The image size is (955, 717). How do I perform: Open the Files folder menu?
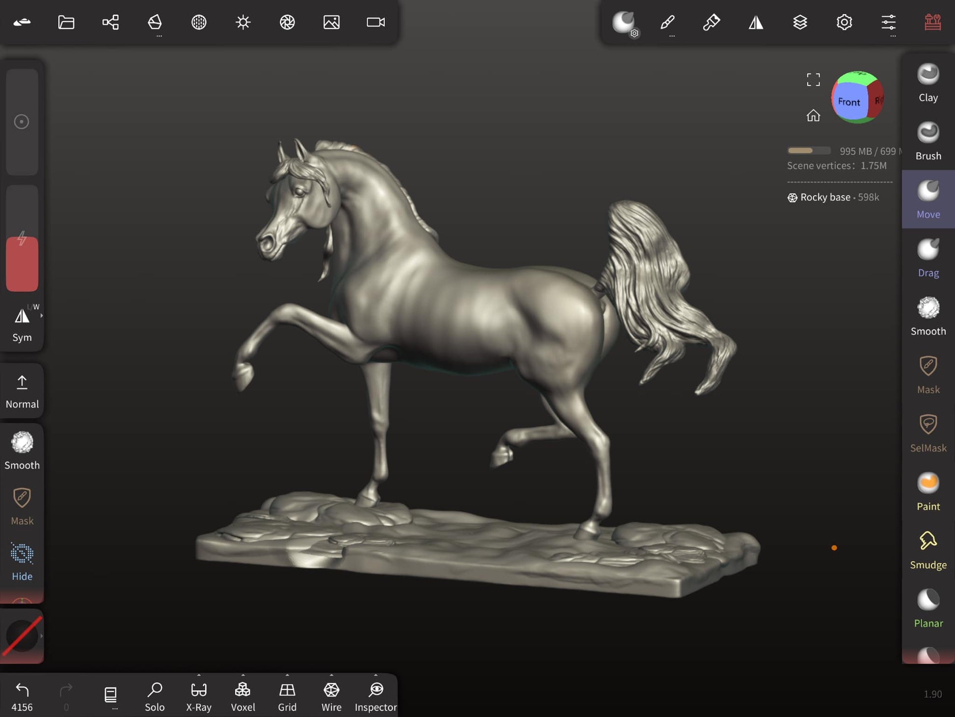(66, 22)
